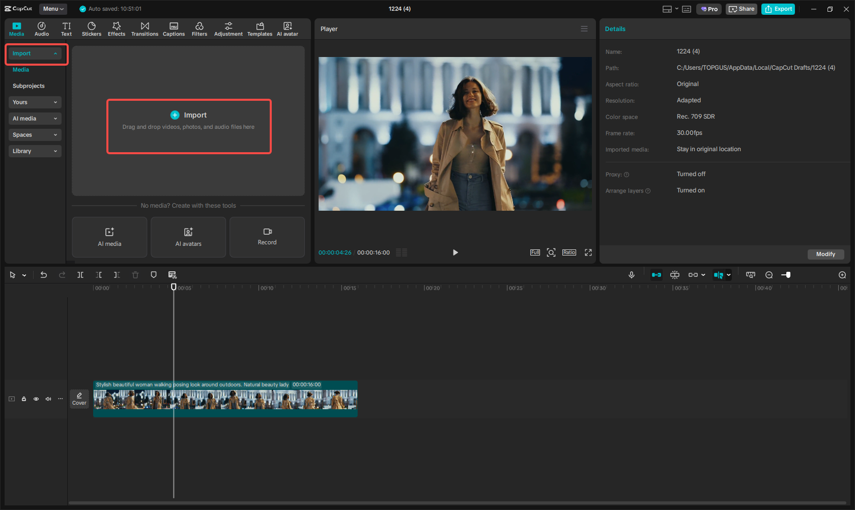Open the voiceover microphone recording tool
Image resolution: width=855 pixels, height=510 pixels.
point(632,274)
